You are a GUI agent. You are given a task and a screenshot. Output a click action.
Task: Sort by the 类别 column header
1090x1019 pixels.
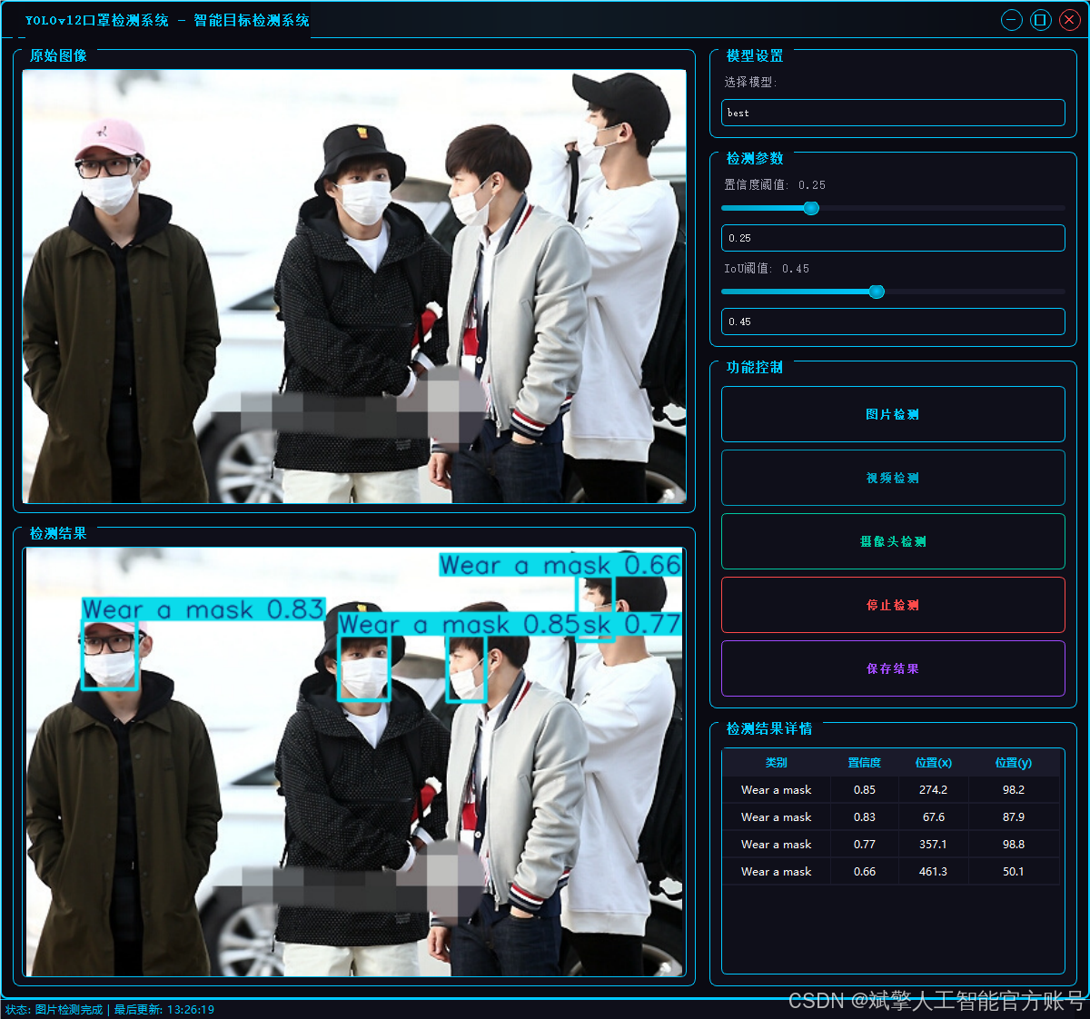tap(777, 763)
